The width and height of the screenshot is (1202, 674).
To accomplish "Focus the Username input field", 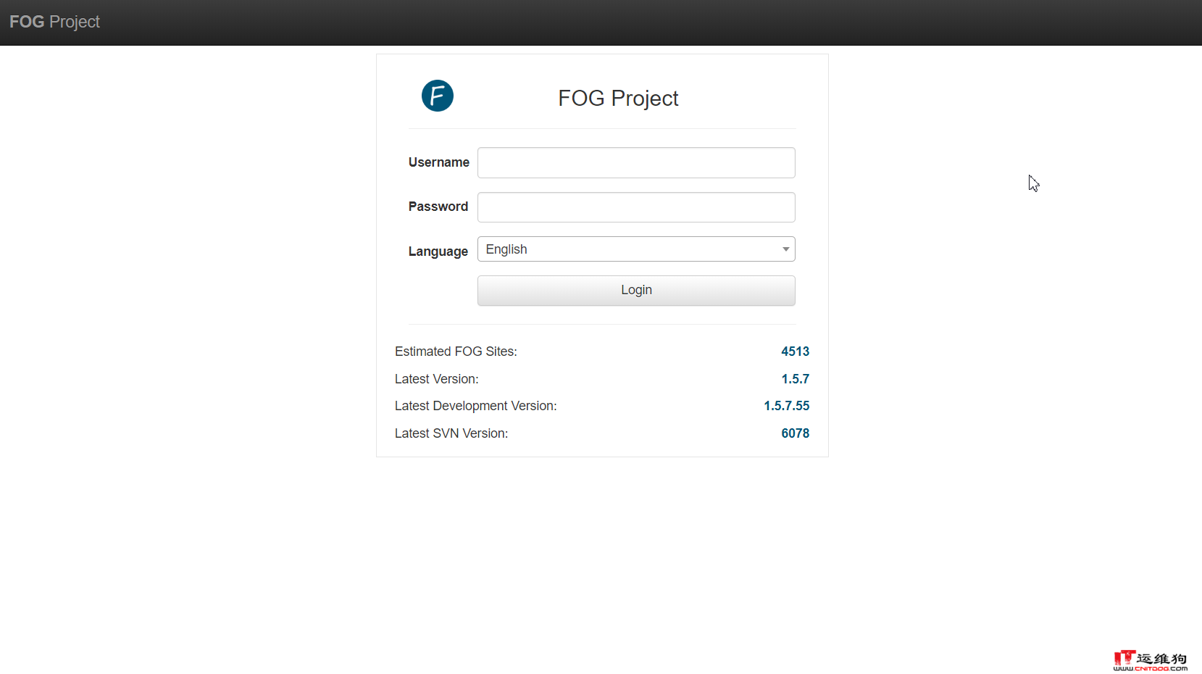I will click(x=636, y=163).
